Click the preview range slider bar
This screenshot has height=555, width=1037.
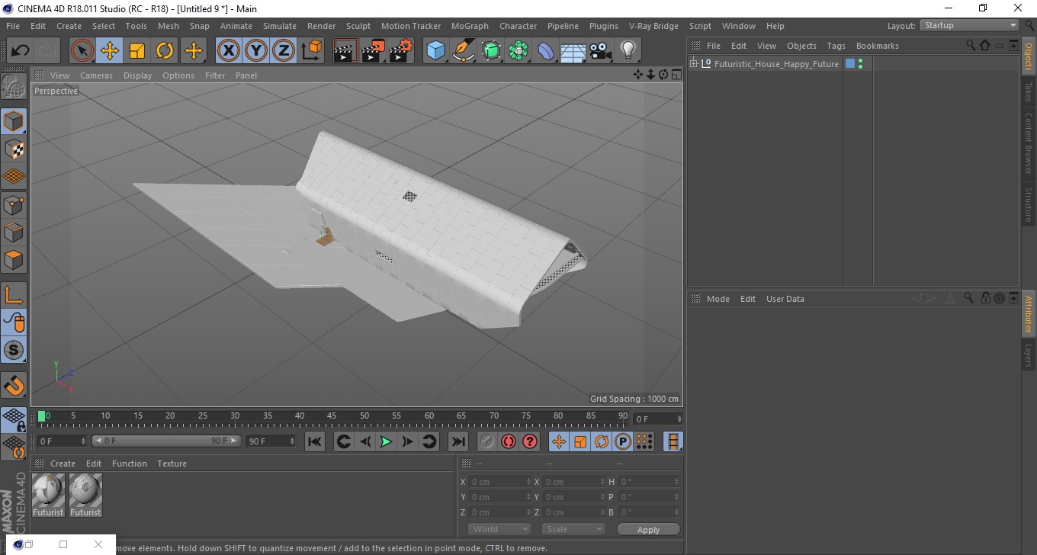pos(166,441)
